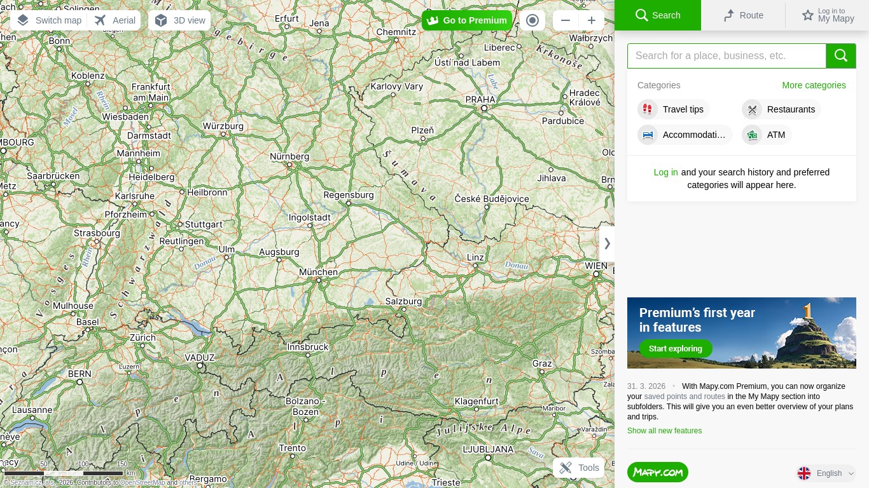Open the More categories link
This screenshot has height=488, width=869.
[814, 85]
